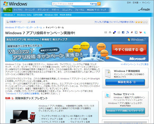Share the page by email envelope icon
This screenshot has height=124, width=154.
tap(106, 32)
